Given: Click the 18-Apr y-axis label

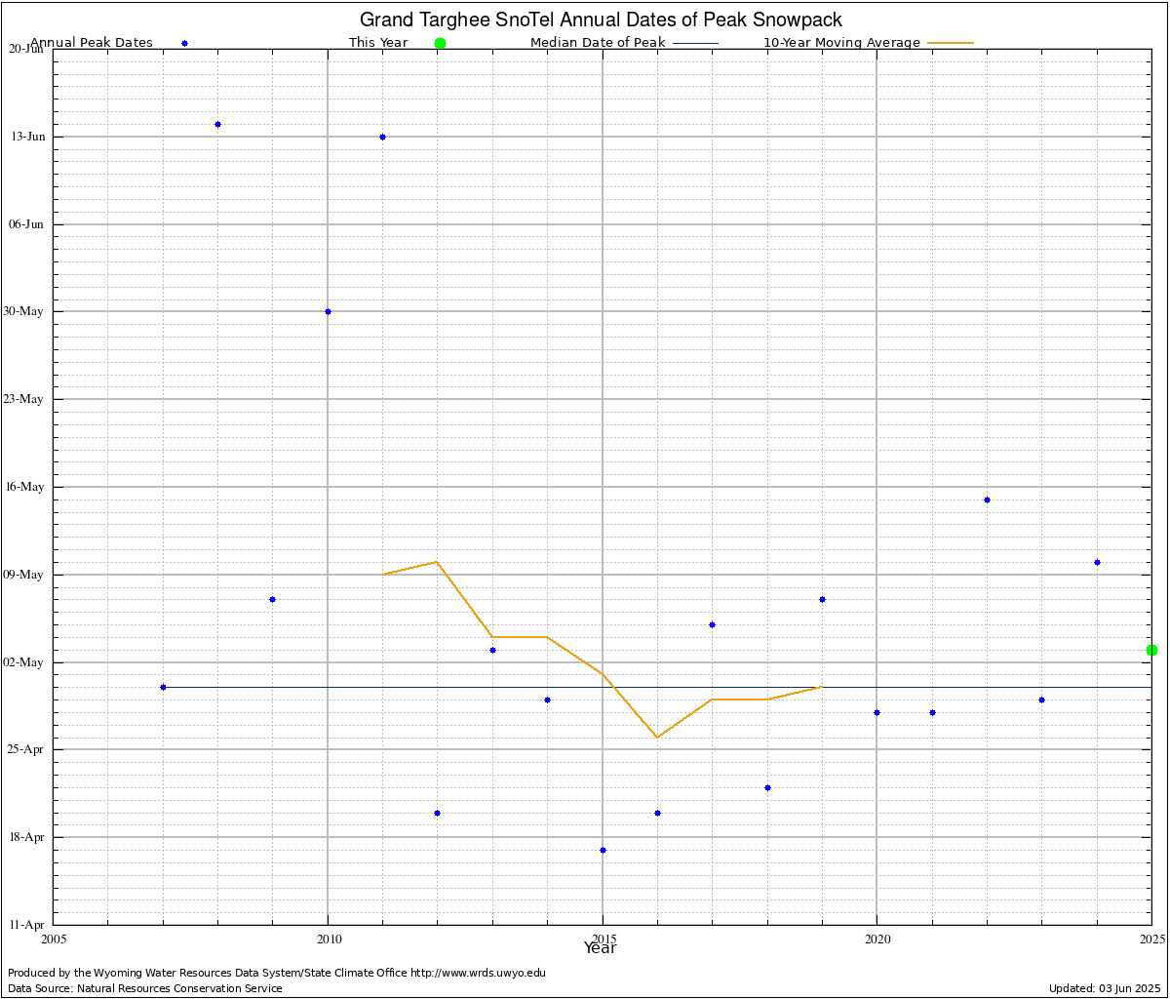Looking at the screenshot, I should pyautogui.click(x=27, y=837).
